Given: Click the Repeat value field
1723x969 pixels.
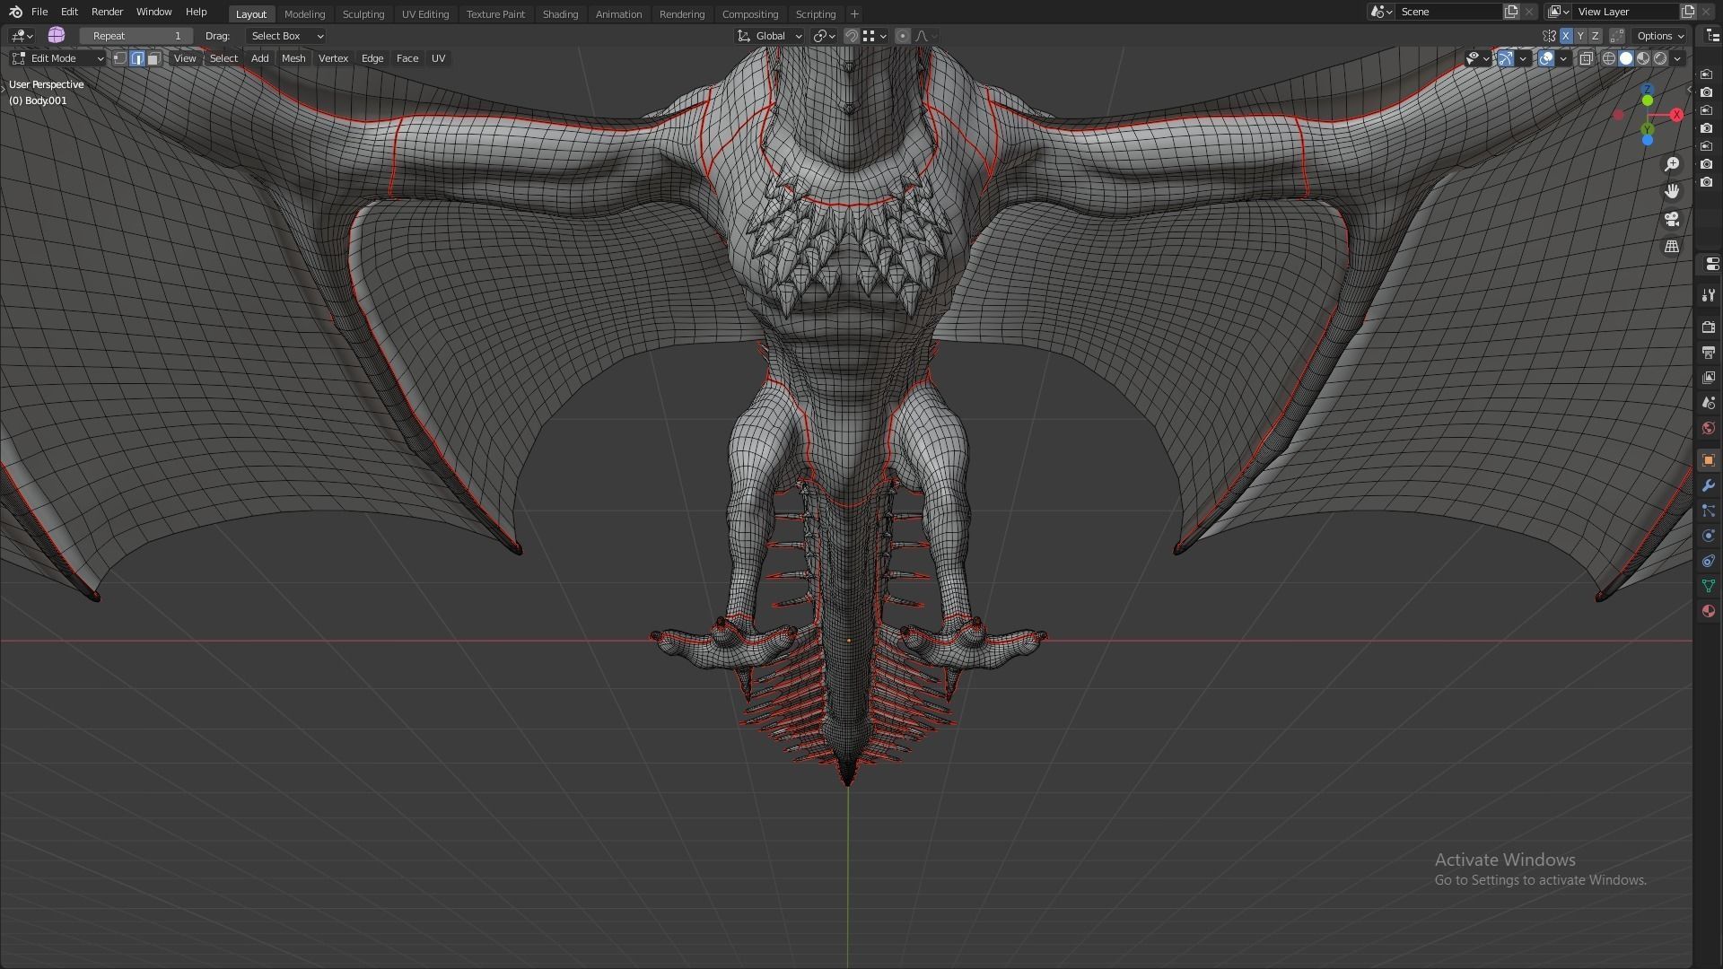Looking at the screenshot, I should point(136,36).
